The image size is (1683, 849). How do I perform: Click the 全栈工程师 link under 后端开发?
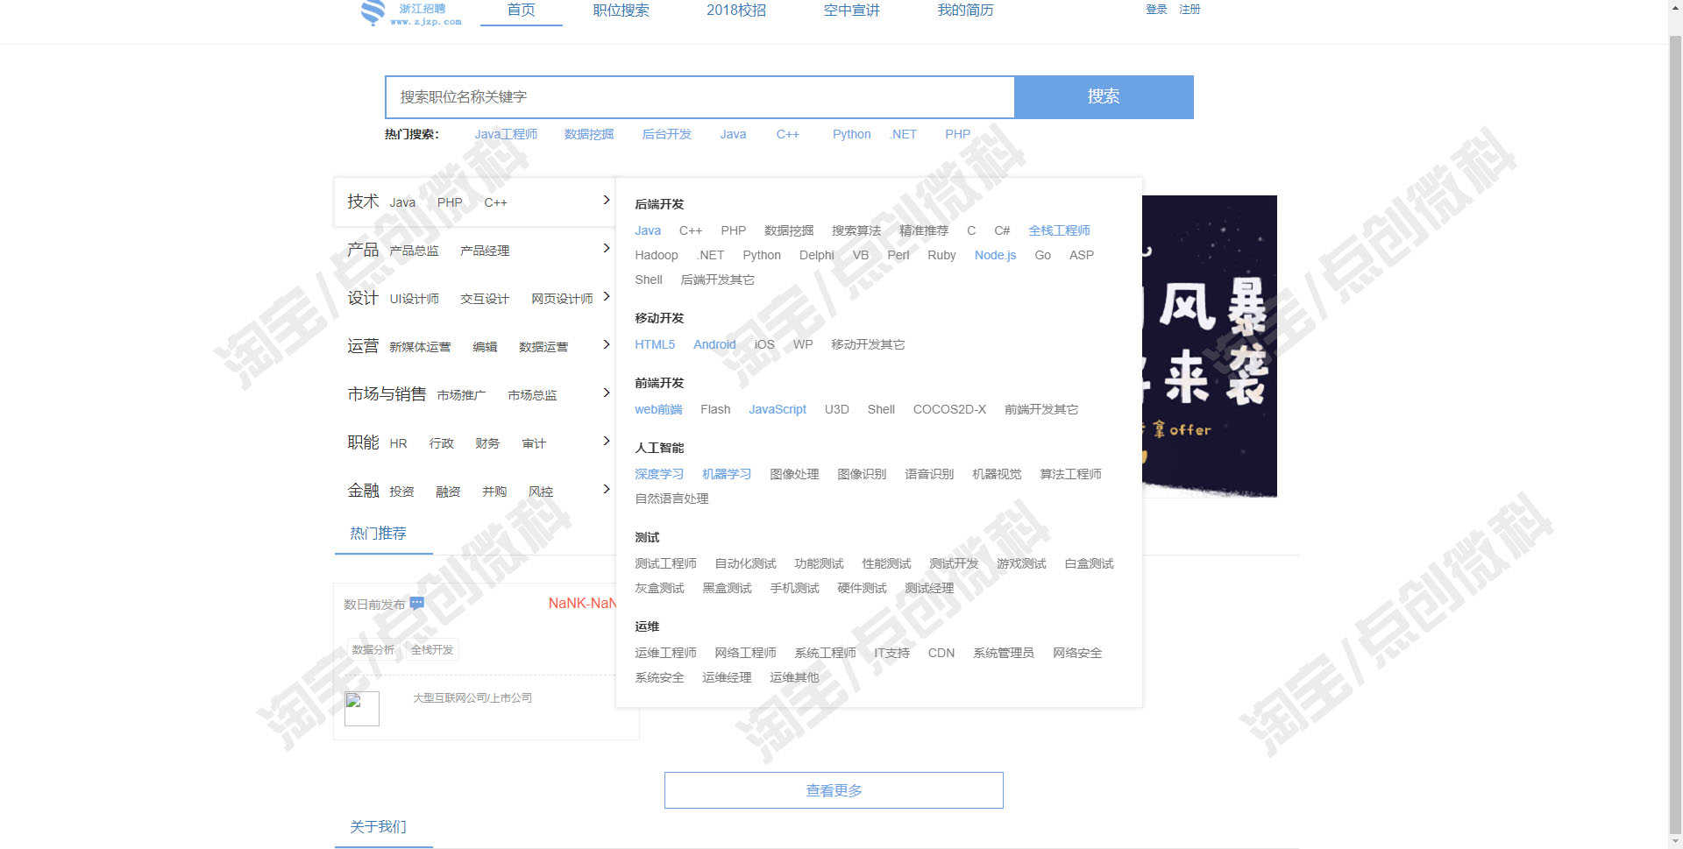[1059, 230]
